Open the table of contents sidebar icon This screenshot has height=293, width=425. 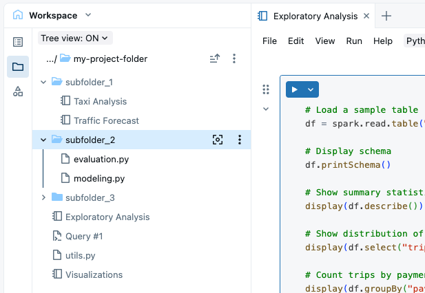(18, 43)
